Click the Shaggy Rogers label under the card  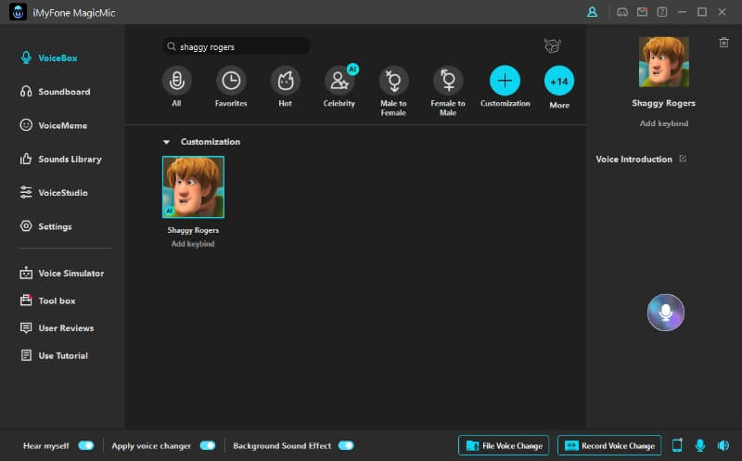[193, 230]
